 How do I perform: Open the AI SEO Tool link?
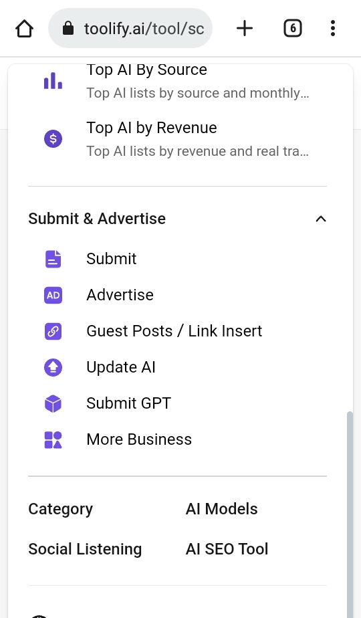pos(227,549)
